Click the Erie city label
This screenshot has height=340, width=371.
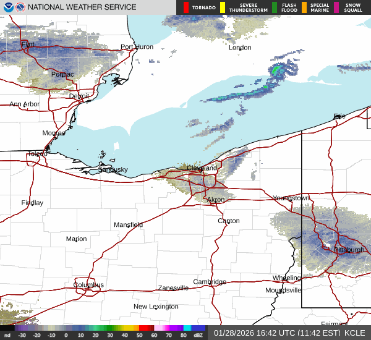[x=339, y=116]
